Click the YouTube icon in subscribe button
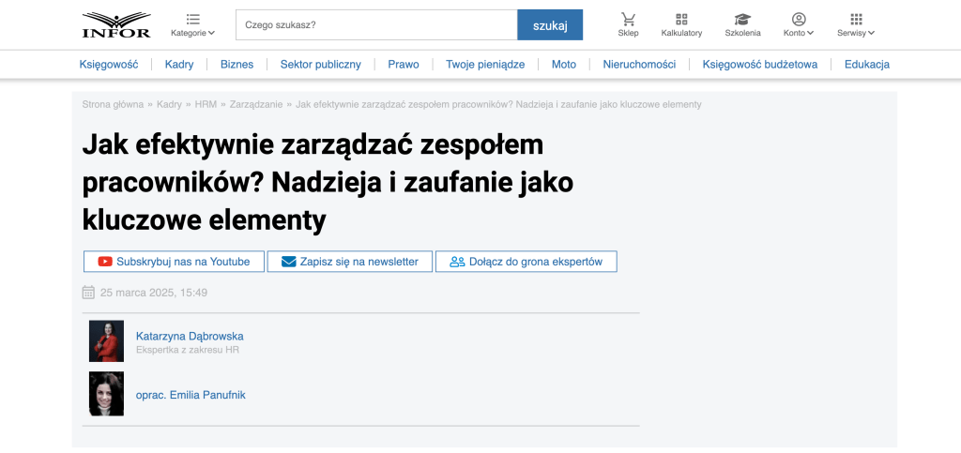961x453 pixels. [x=105, y=262]
